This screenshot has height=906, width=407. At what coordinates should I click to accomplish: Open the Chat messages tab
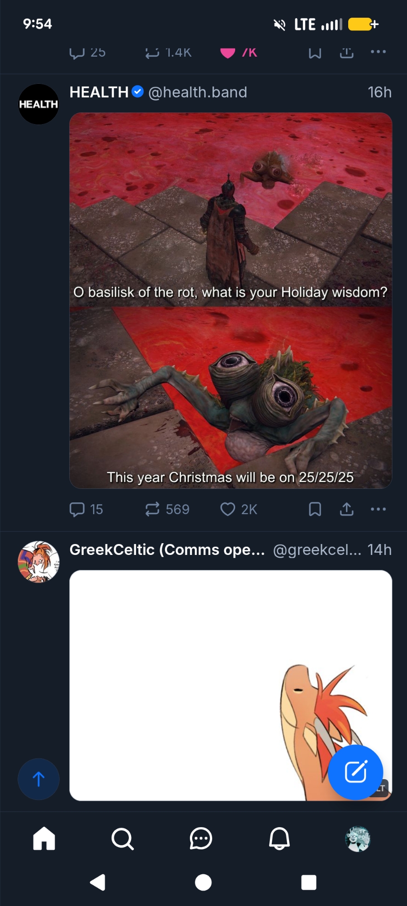201,839
